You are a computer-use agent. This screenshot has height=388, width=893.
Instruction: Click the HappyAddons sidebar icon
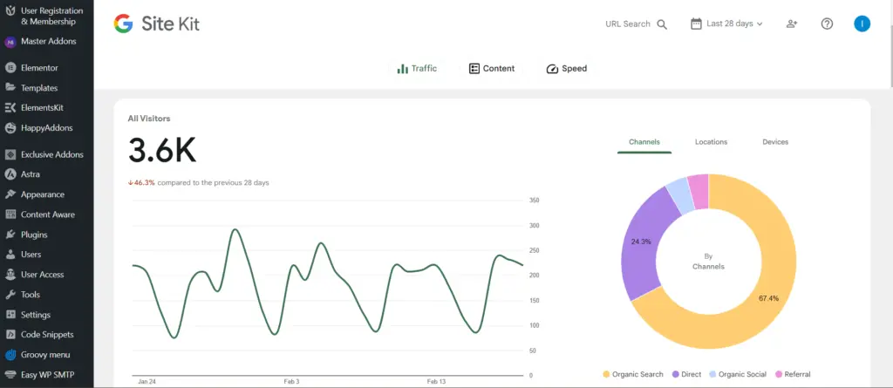coord(10,127)
